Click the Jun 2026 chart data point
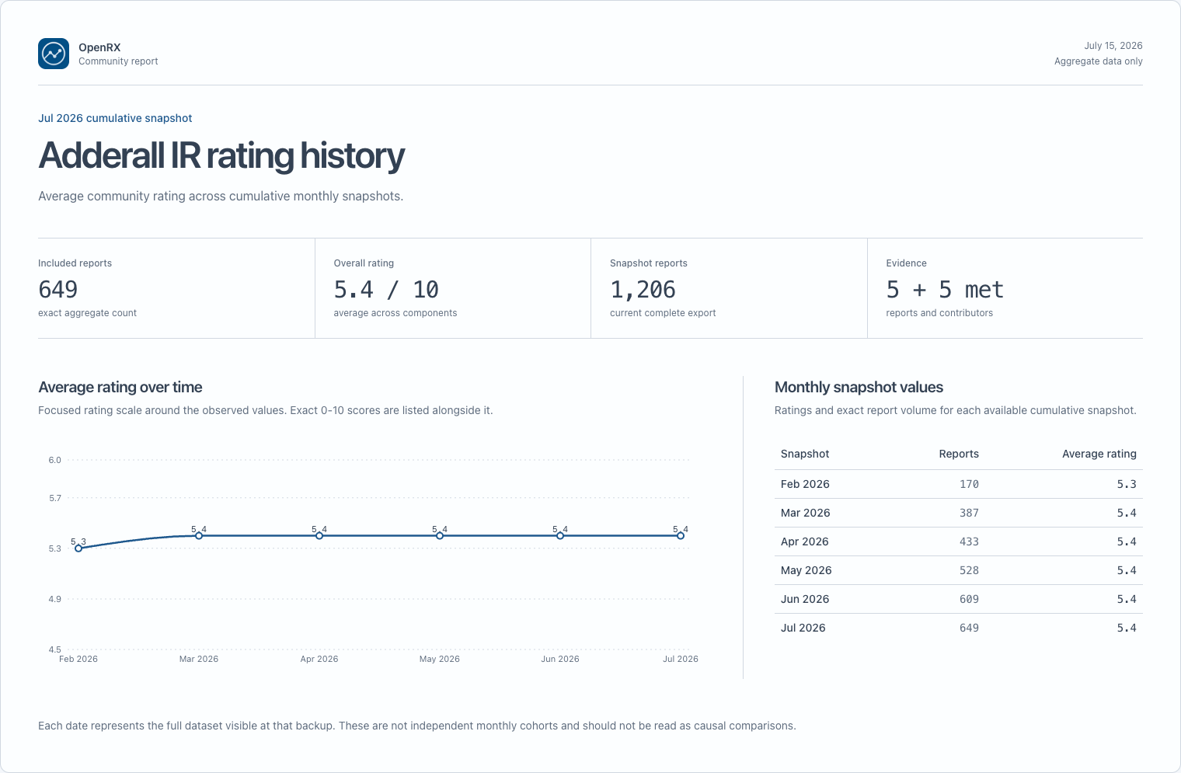The width and height of the screenshot is (1181, 773). coord(560,535)
